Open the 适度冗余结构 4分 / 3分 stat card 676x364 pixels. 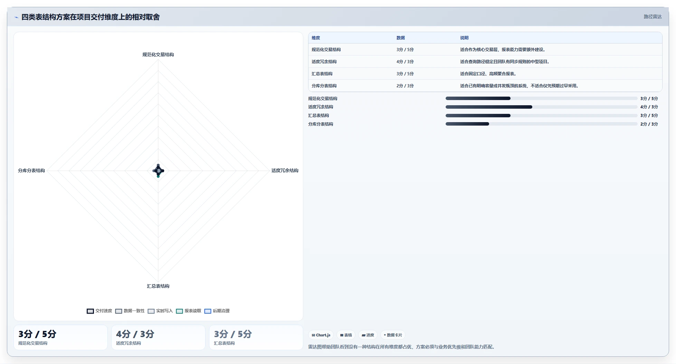pos(158,337)
